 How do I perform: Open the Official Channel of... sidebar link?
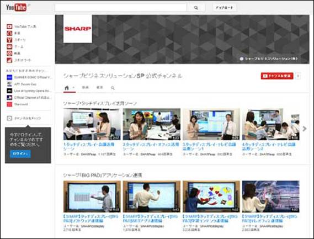33,98
